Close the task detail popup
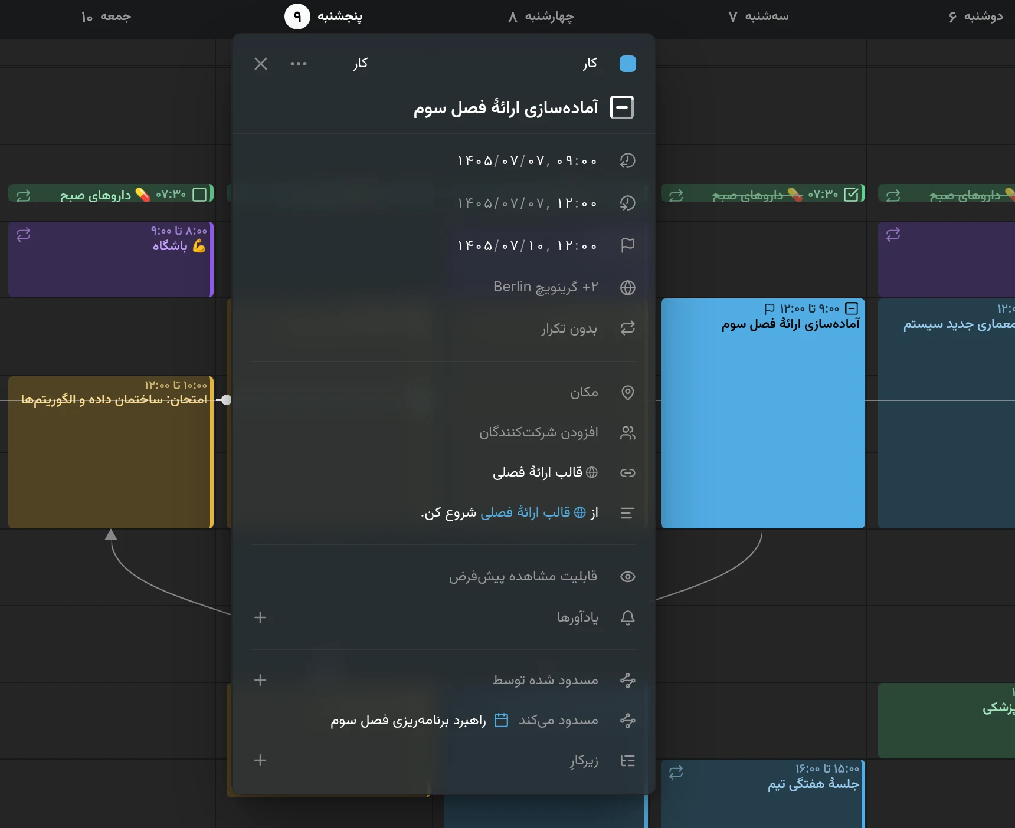 (261, 64)
